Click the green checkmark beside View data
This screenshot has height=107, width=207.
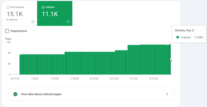click(15, 94)
